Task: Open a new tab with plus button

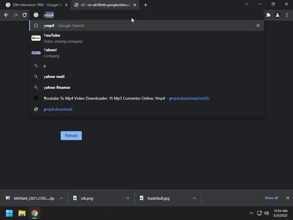Action: click(x=146, y=5)
